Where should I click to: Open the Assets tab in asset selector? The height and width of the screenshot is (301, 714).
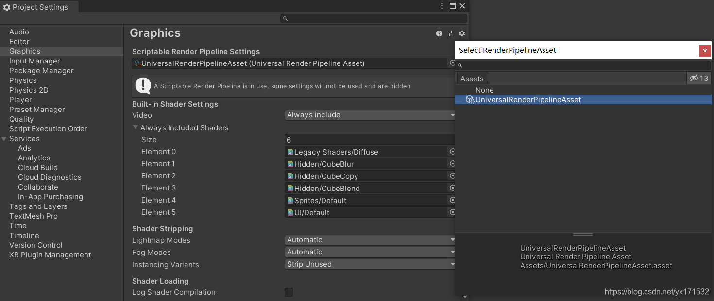472,78
